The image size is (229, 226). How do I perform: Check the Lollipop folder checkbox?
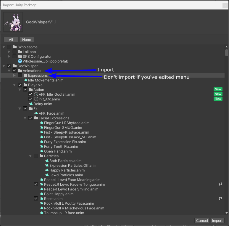coord(14,52)
